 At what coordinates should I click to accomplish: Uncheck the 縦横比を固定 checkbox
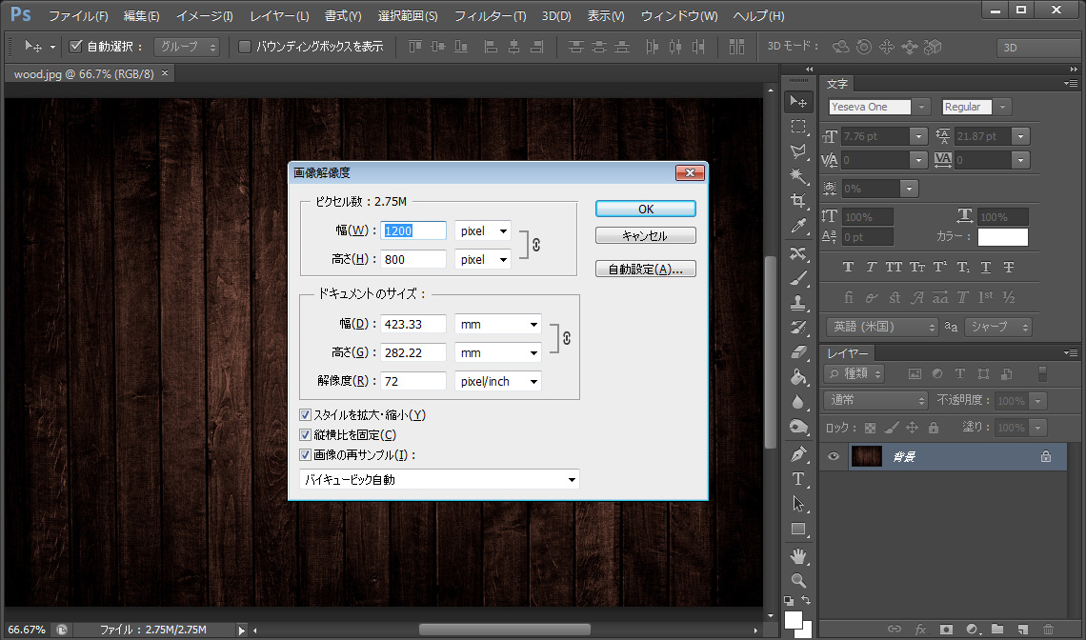[306, 435]
